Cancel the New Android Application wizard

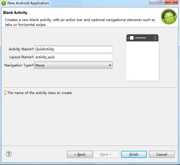[162, 154]
